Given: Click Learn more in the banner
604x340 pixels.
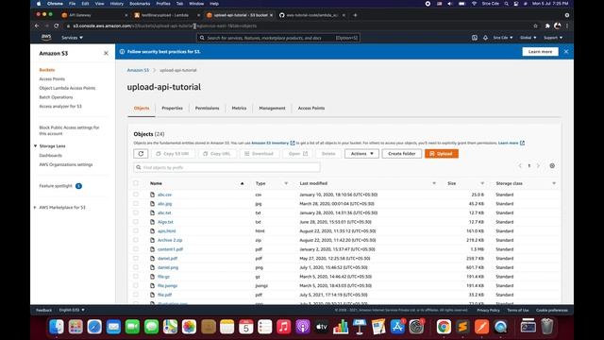Looking at the screenshot, I should (x=540, y=51).
